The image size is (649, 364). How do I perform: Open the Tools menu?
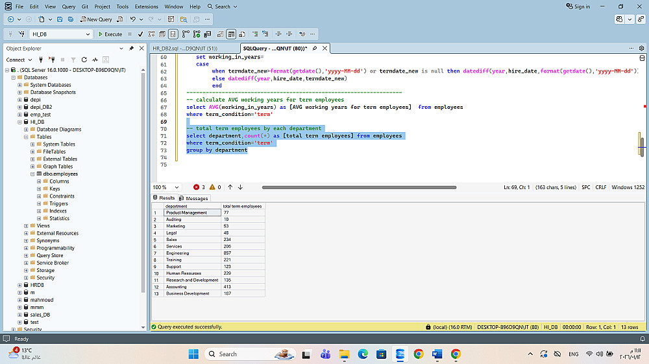(x=122, y=6)
